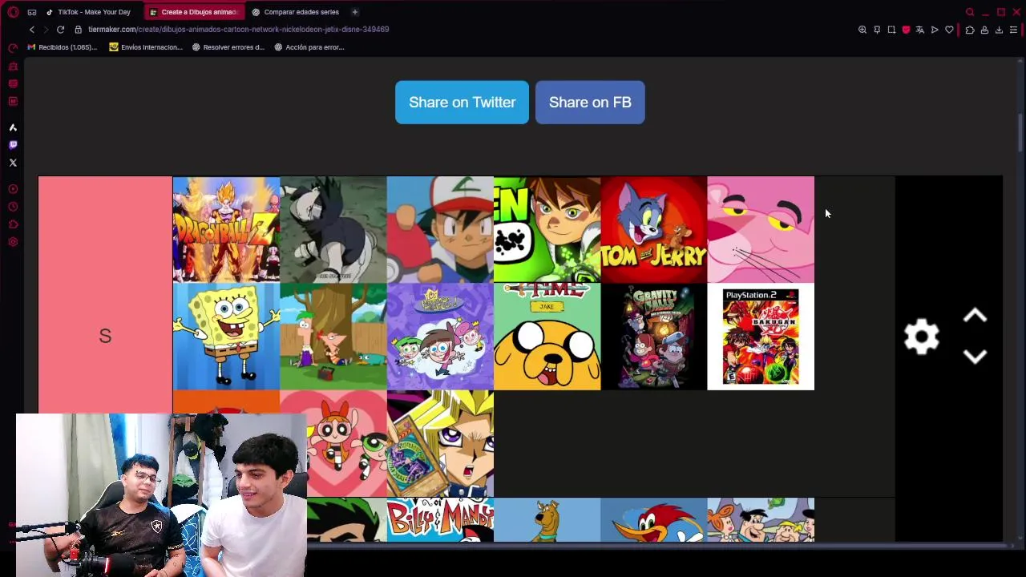
Task: Select the Bakugan PlayStation 2 thumbnail
Action: pos(761,337)
